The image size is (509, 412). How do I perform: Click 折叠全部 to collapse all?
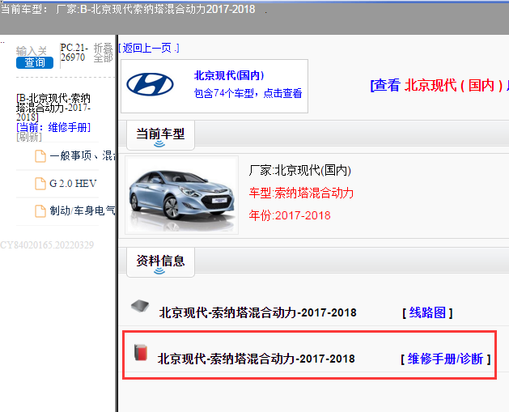coord(104,53)
